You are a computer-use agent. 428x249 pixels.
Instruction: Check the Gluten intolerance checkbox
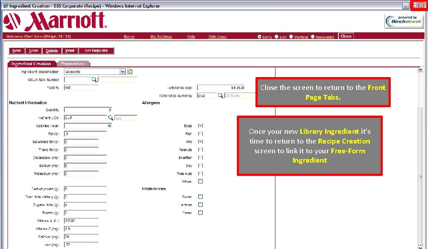(x=200, y=197)
